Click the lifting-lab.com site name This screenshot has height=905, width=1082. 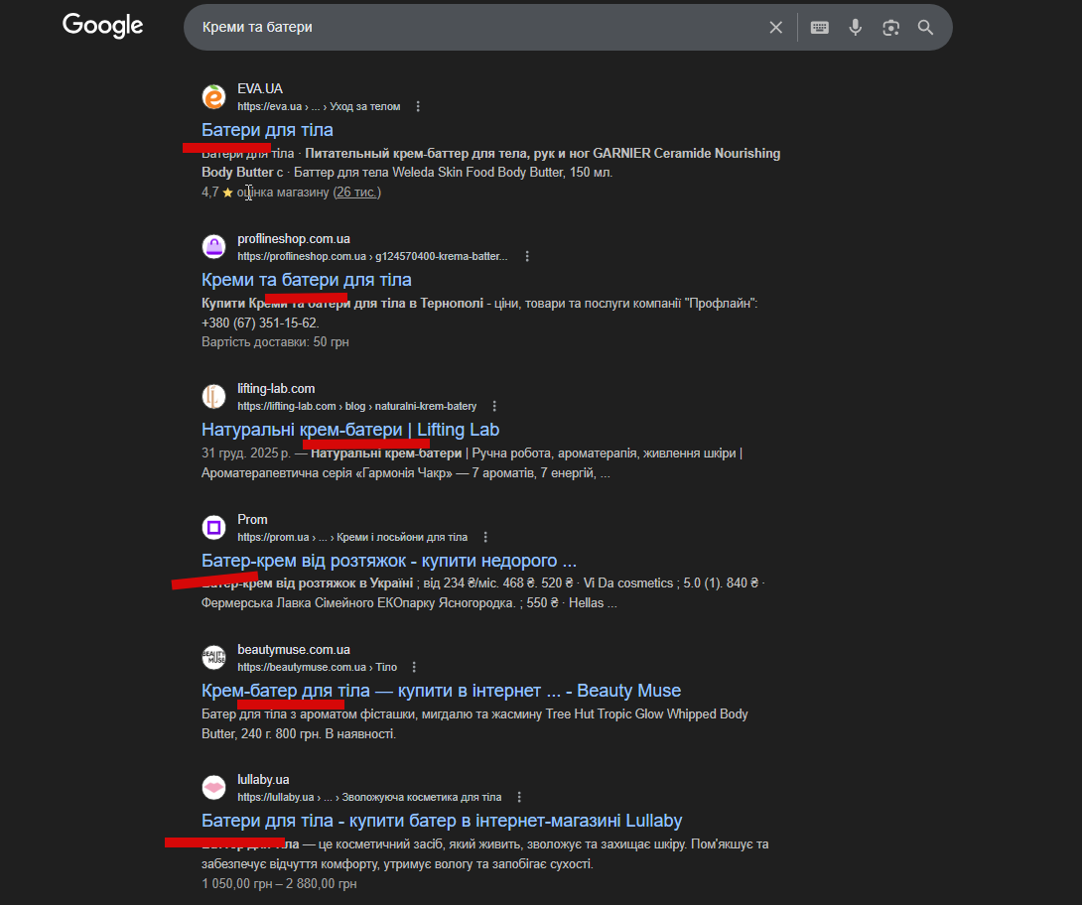276,388
